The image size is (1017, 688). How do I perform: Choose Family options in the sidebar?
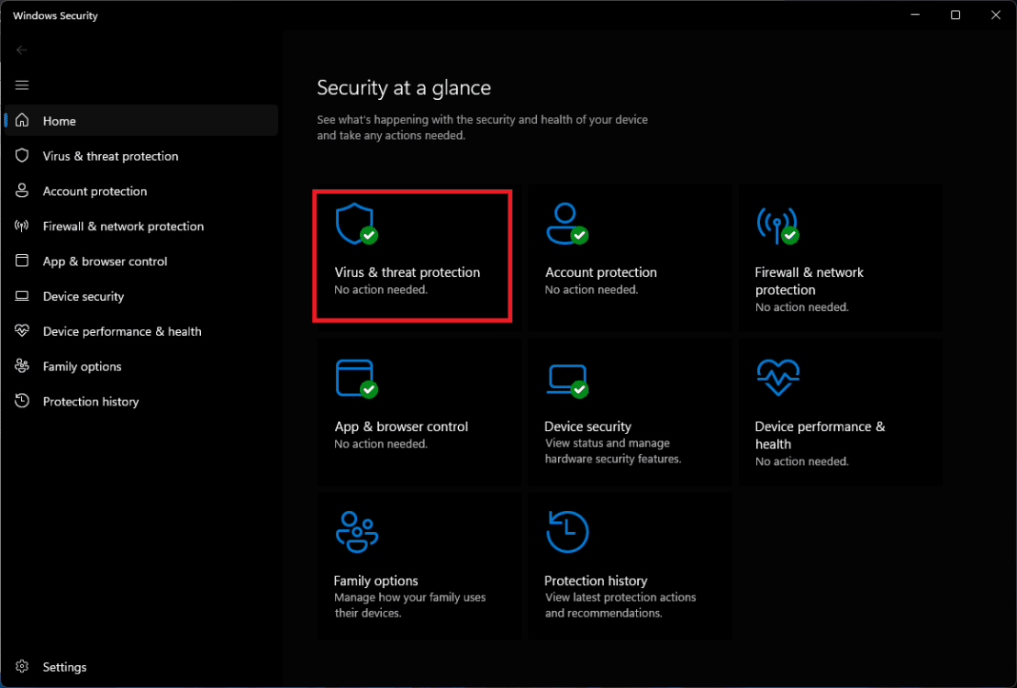coord(82,367)
